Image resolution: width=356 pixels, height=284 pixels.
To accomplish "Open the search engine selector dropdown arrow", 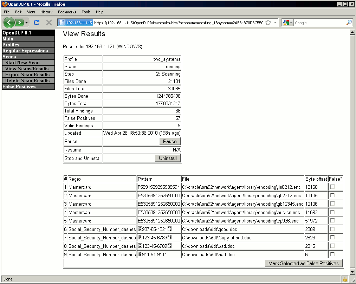I will [x=291, y=23].
